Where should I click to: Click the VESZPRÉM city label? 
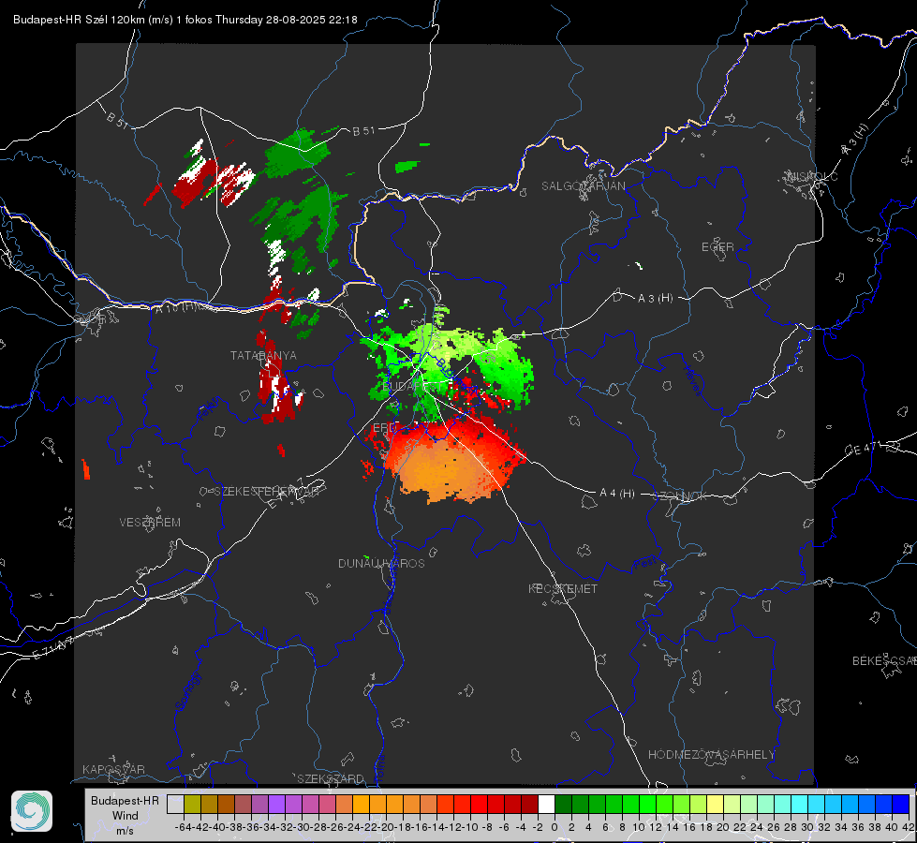click(150, 523)
